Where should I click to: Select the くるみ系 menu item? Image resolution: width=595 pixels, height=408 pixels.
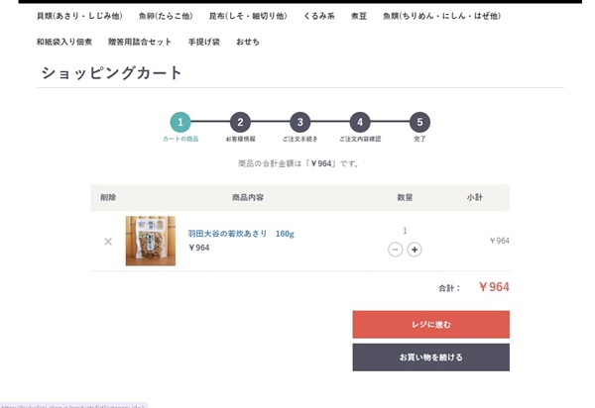(x=320, y=16)
